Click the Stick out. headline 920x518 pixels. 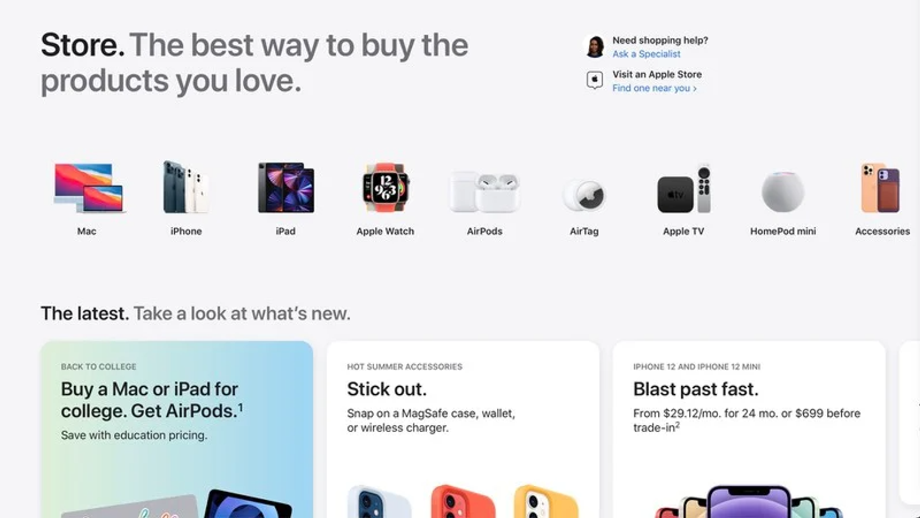[x=387, y=390]
